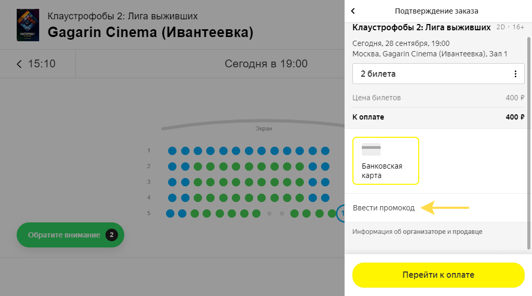Click the Обратите внимание button
Image resolution: width=532 pixels, height=296 pixels.
pos(70,235)
